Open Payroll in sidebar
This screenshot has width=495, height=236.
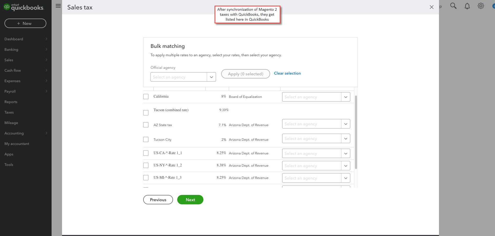point(10,91)
